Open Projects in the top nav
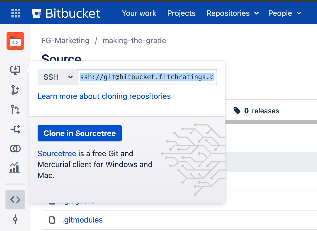Image resolution: width=317 pixels, height=231 pixels. coord(181,13)
